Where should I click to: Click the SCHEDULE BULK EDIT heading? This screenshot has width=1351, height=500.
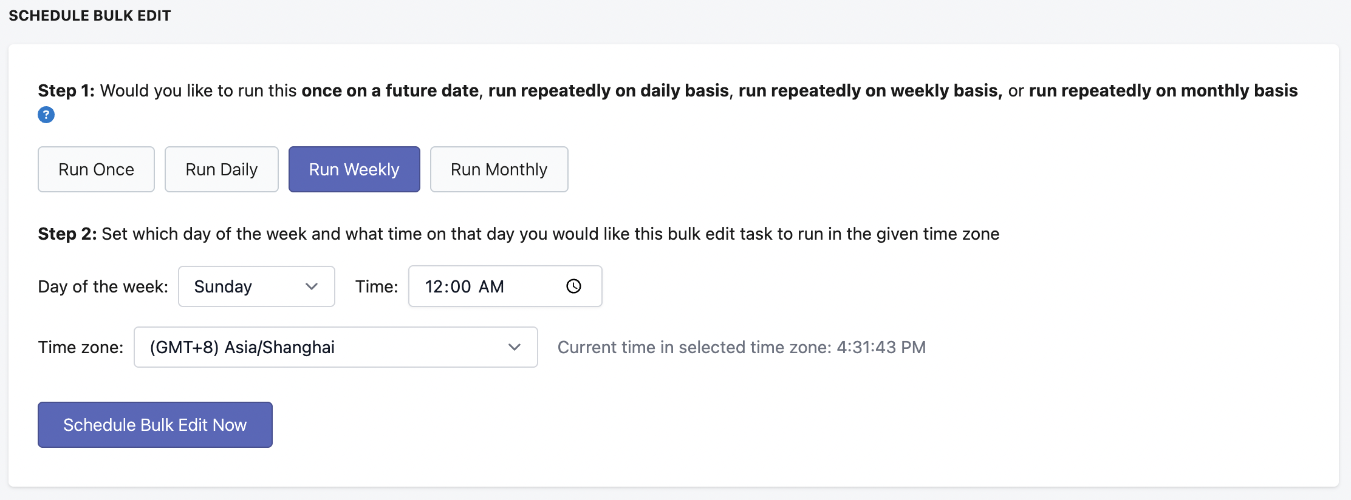(90, 16)
